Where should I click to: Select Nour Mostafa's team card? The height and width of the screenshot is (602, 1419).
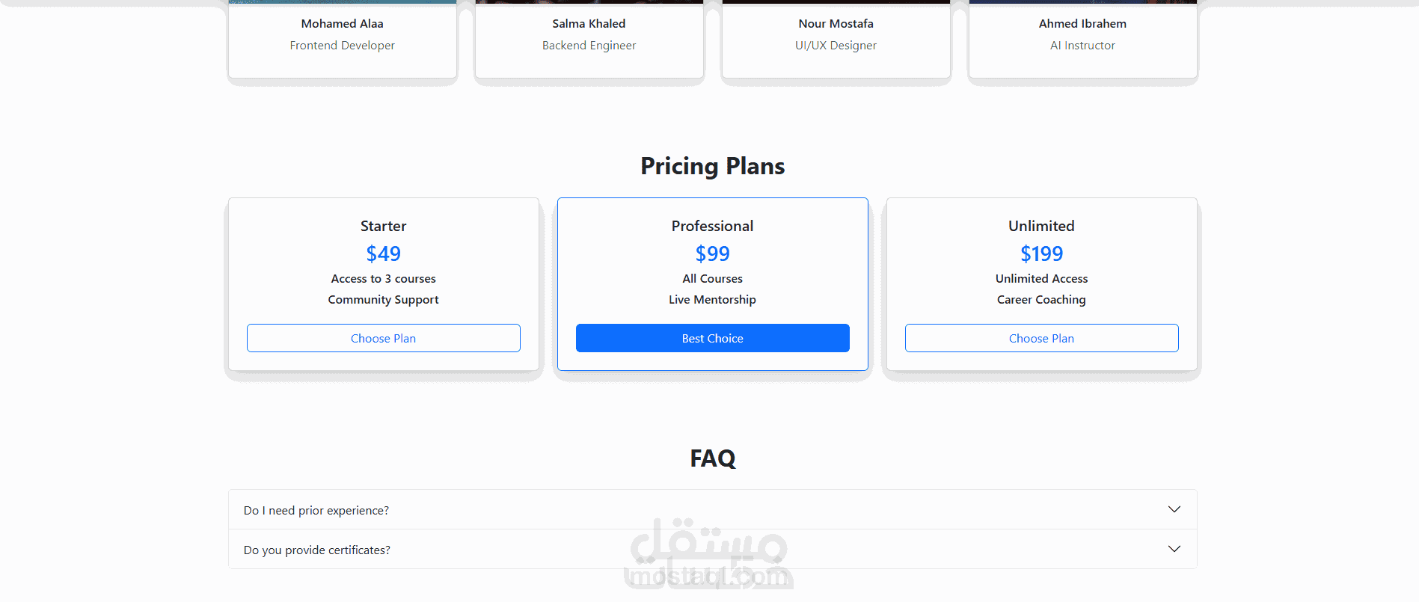836,39
